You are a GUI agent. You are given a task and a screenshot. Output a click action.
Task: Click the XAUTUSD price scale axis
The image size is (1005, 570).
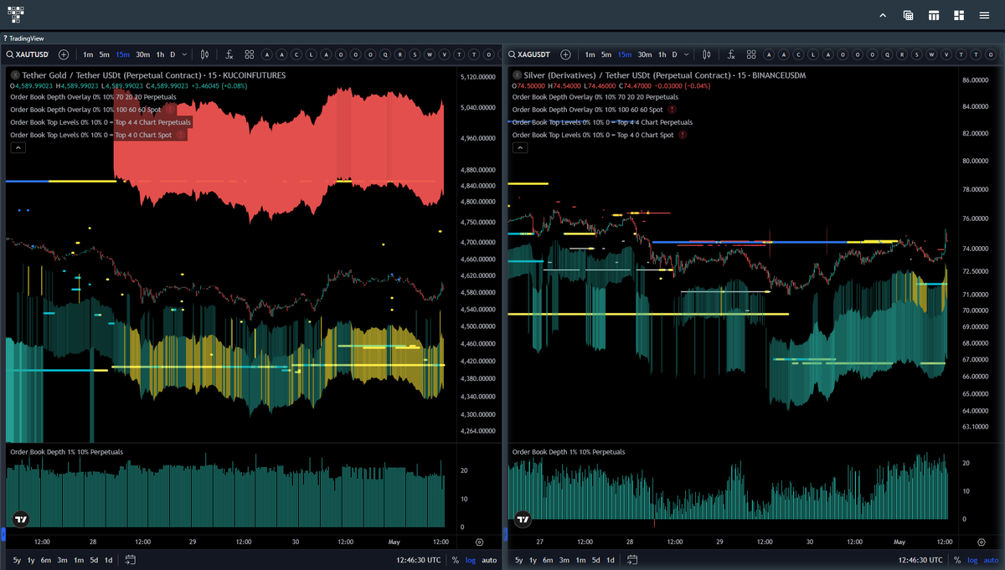[x=478, y=255]
